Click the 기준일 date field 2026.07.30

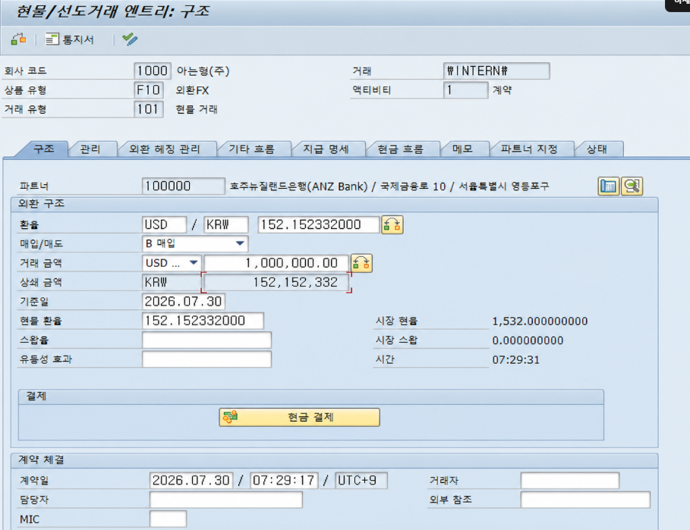(184, 302)
